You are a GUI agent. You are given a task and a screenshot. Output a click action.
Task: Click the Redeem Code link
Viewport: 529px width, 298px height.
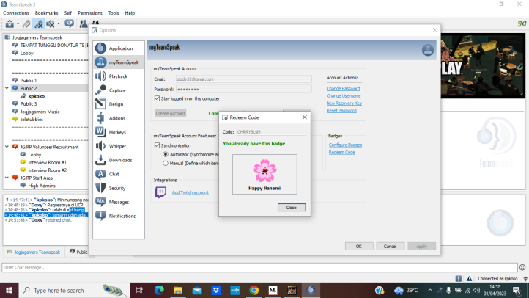(341, 153)
